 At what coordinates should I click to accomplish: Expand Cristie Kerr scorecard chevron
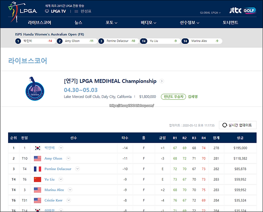click(x=69, y=200)
